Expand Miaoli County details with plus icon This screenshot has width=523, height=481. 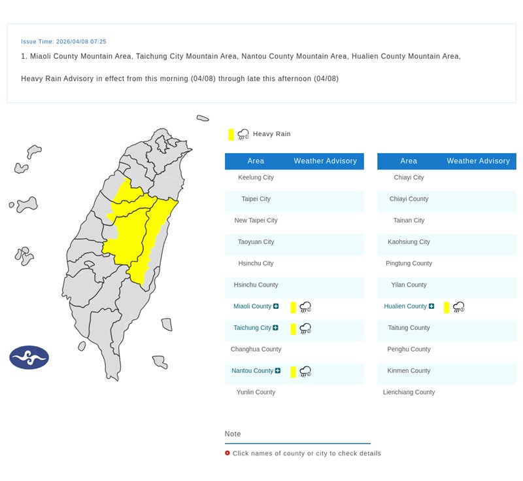276,306
